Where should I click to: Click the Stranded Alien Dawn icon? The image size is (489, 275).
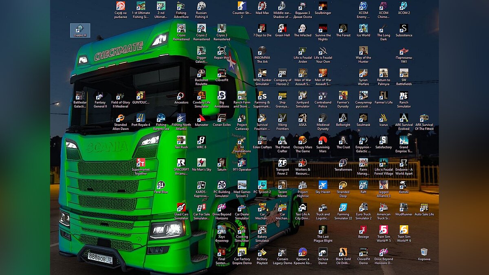[x=121, y=122]
